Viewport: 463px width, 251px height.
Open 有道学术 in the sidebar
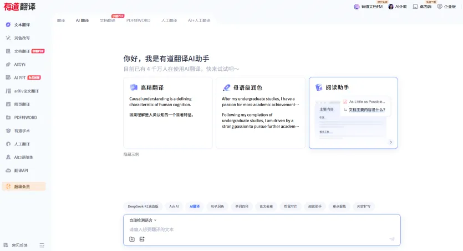(22, 130)
